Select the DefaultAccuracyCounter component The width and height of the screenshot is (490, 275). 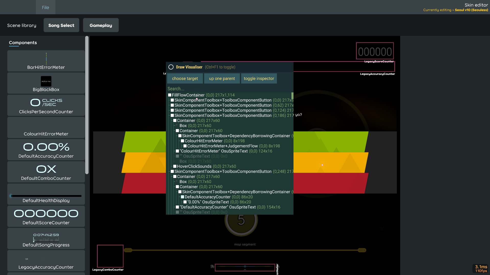click(46, 150)
